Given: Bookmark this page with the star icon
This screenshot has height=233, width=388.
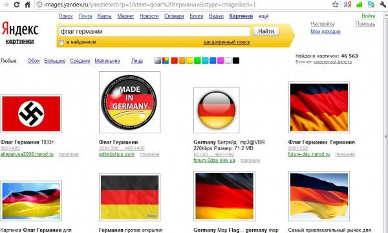Looking at the screenshot, I should [x=335, y=5].
